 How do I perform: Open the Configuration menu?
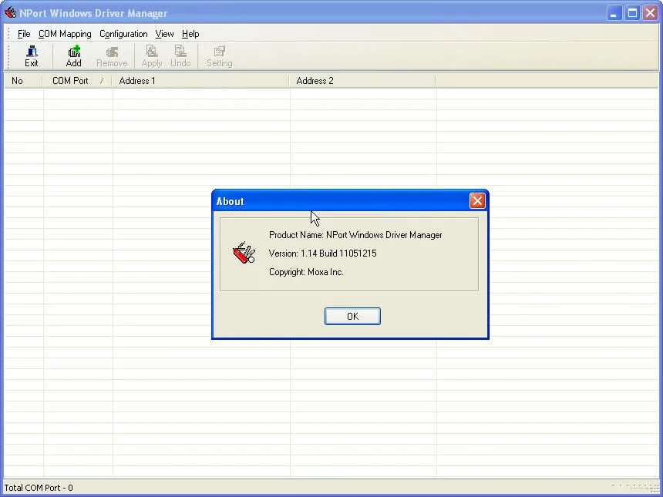123,34
